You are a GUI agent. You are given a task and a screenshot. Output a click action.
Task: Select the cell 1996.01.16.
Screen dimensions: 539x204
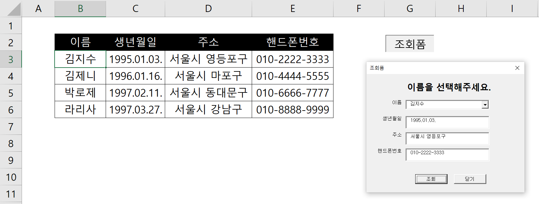pos(135,76)
